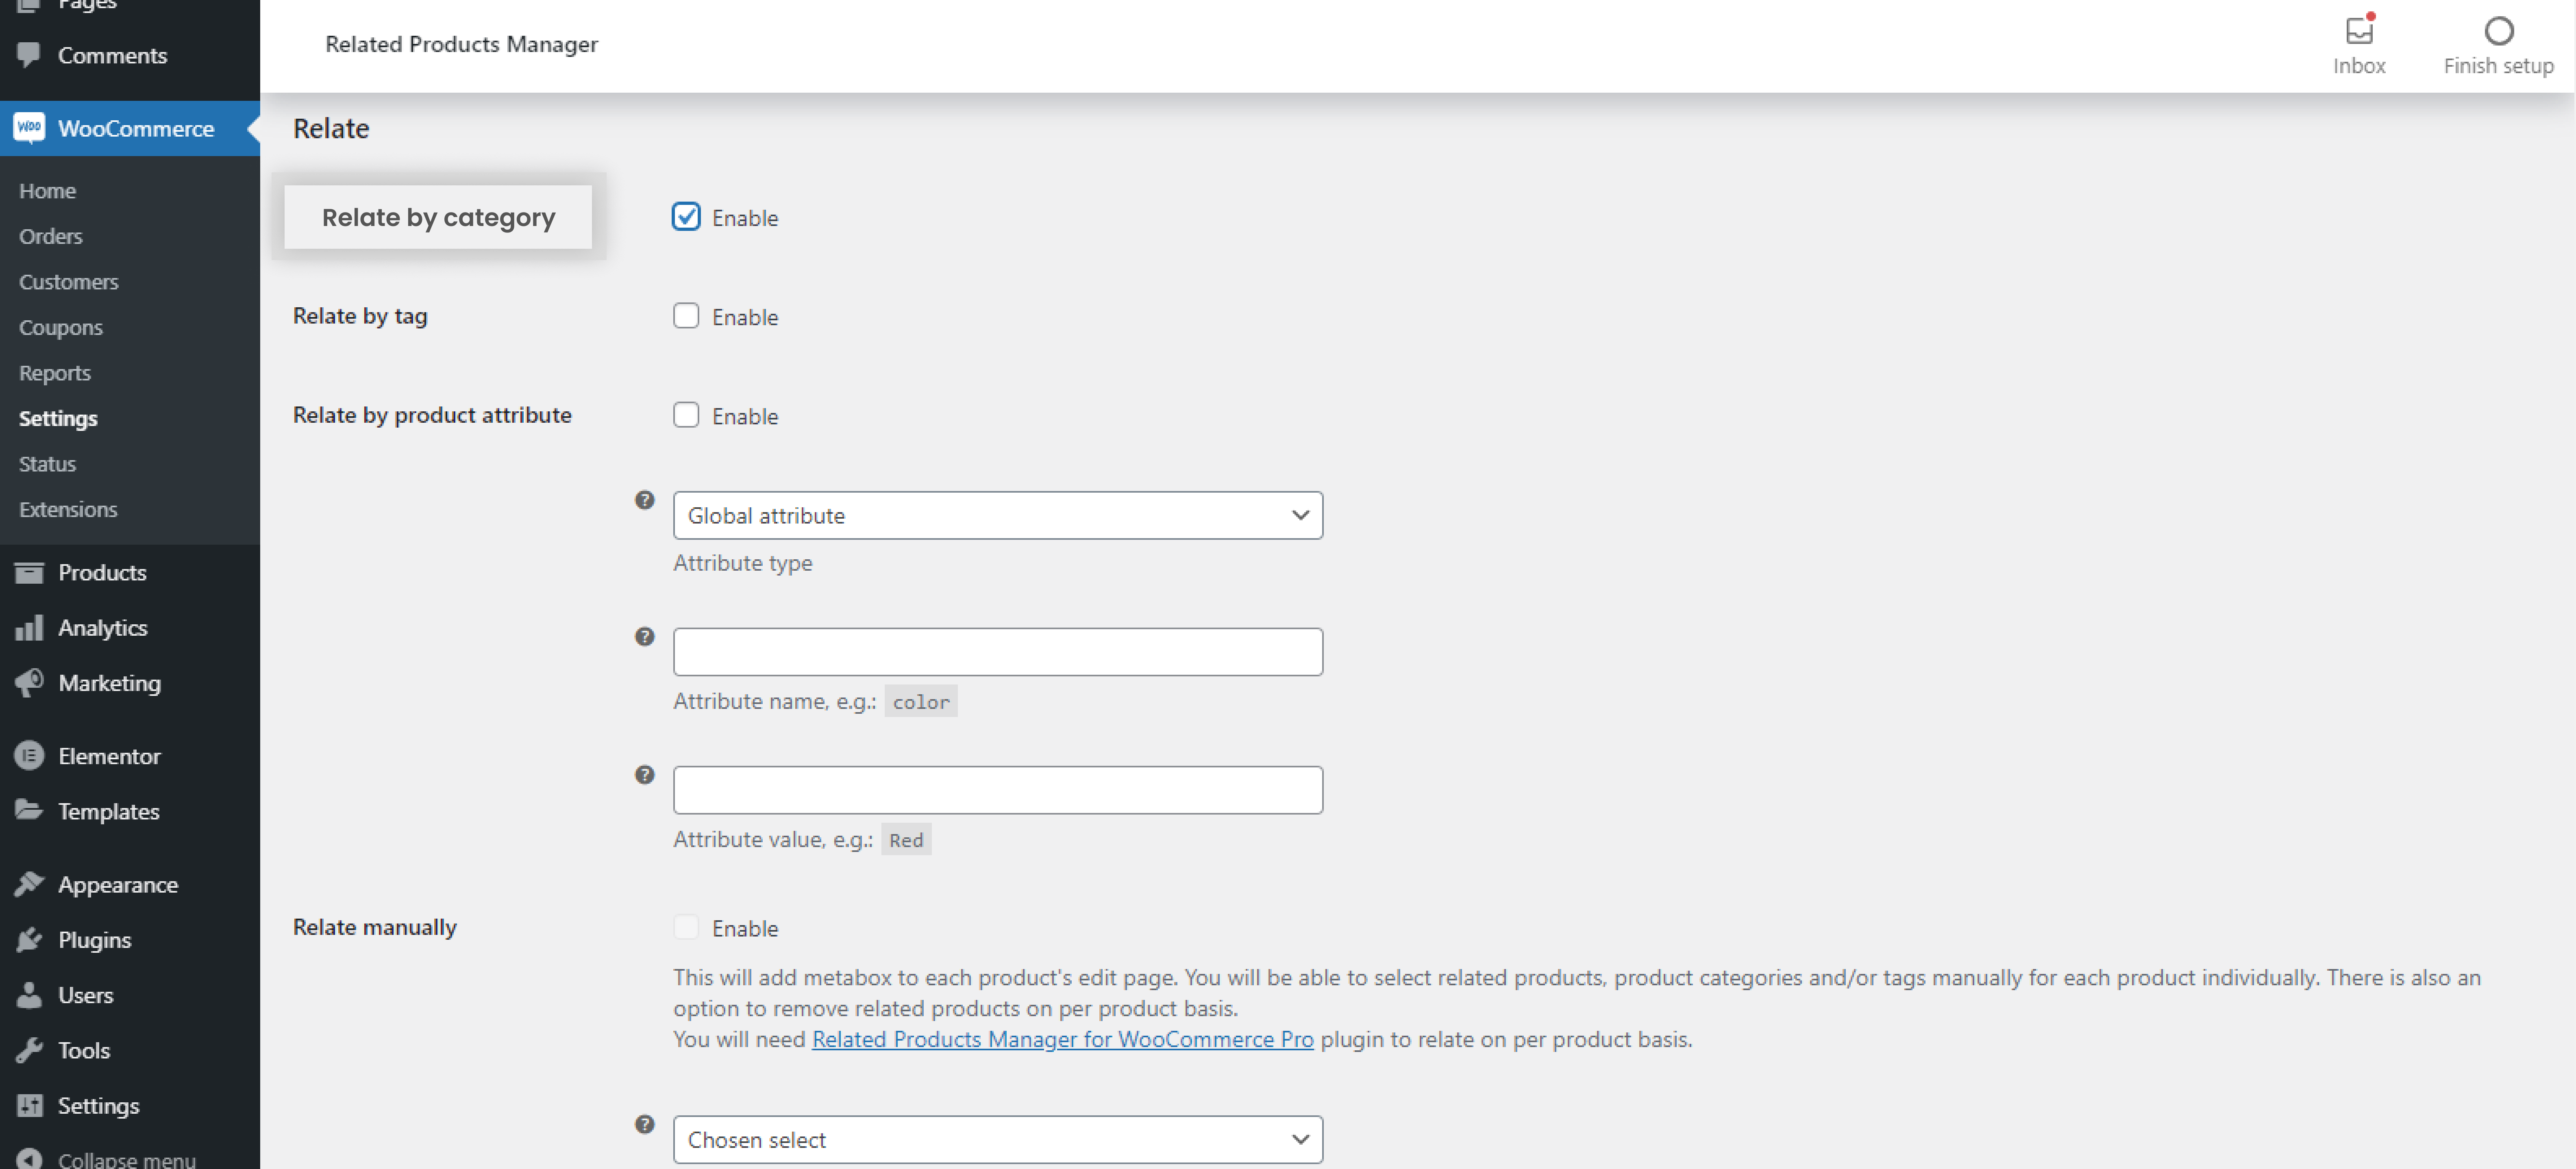
Task: Click the Appearance paintbrush icon
Action: pos(29,884)
